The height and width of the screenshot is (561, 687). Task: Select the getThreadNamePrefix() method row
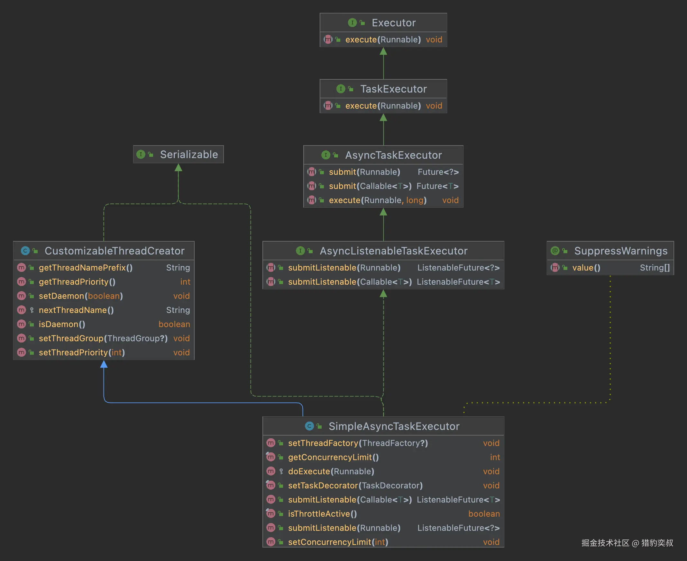click(86, 268)
